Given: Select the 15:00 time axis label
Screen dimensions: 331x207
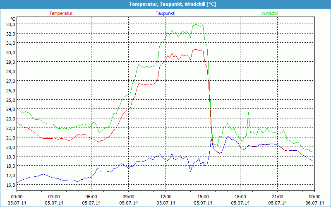Looking at the screenshot, I should click(203, 197).
